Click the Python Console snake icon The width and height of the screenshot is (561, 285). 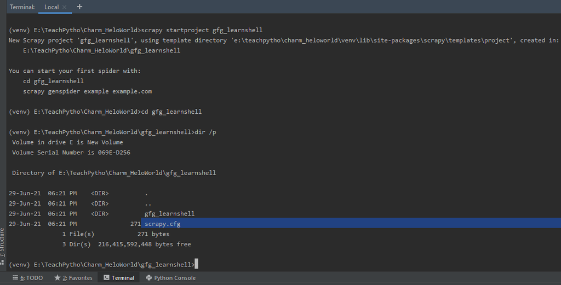(x=148, y=278)
